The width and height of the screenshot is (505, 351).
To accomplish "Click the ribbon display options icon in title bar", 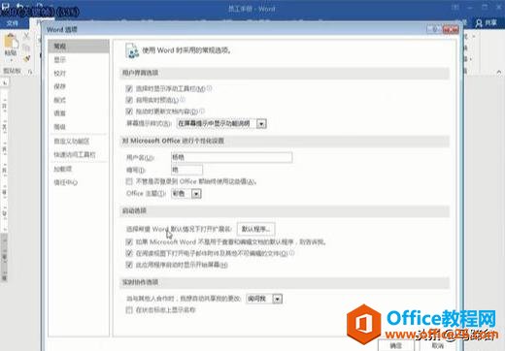I will point(455,7).
